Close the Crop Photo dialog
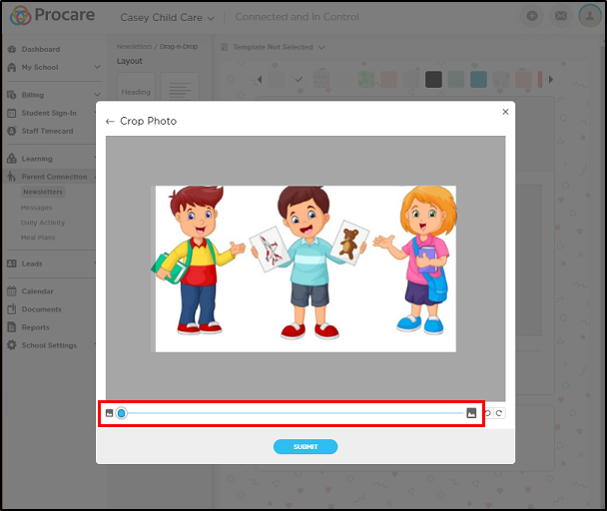607x511 pixels. 505,112
